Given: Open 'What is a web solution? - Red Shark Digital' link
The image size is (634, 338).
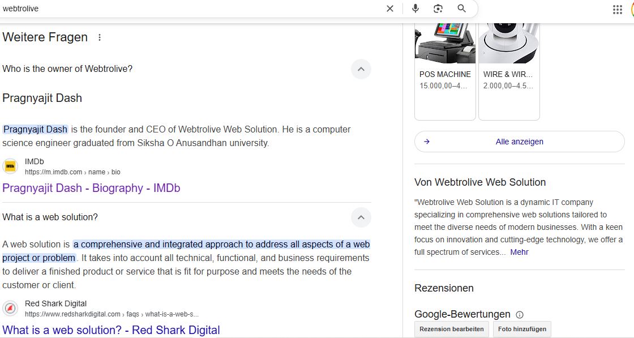Looking at the screenshot, I should pyautogui.click(x=111, y=330).
